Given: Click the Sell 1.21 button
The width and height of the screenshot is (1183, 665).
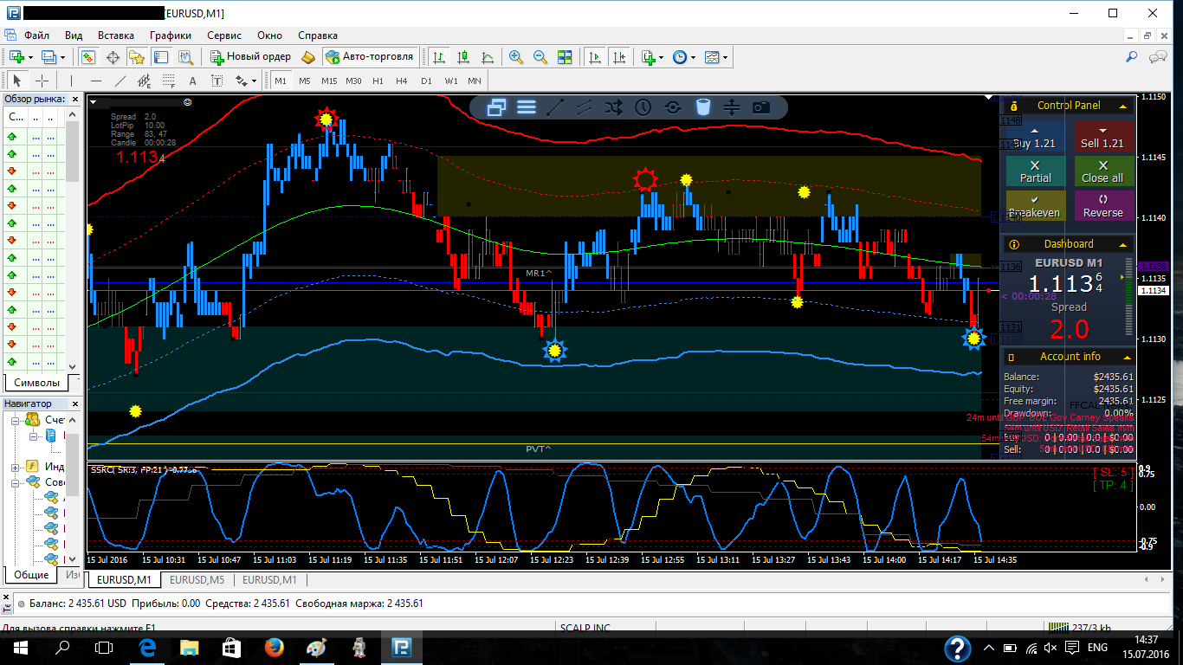Looking at the screenshot, I should coord(1103,136).
